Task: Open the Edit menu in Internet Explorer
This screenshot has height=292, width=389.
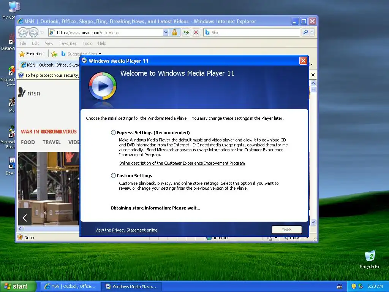Action: pos(35,43)
